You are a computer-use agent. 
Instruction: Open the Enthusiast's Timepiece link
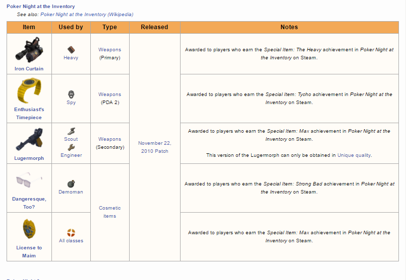[x=29, y=113]
